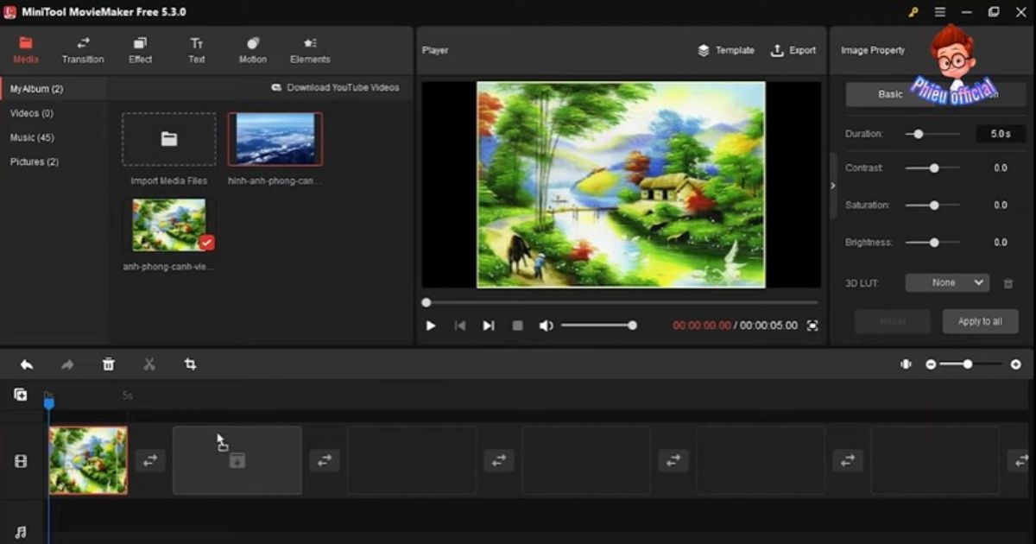The height and width of the screenshot is (544, 1036).
Task: Switch to the Pictures sidebar tab
Action: (33, 161)
